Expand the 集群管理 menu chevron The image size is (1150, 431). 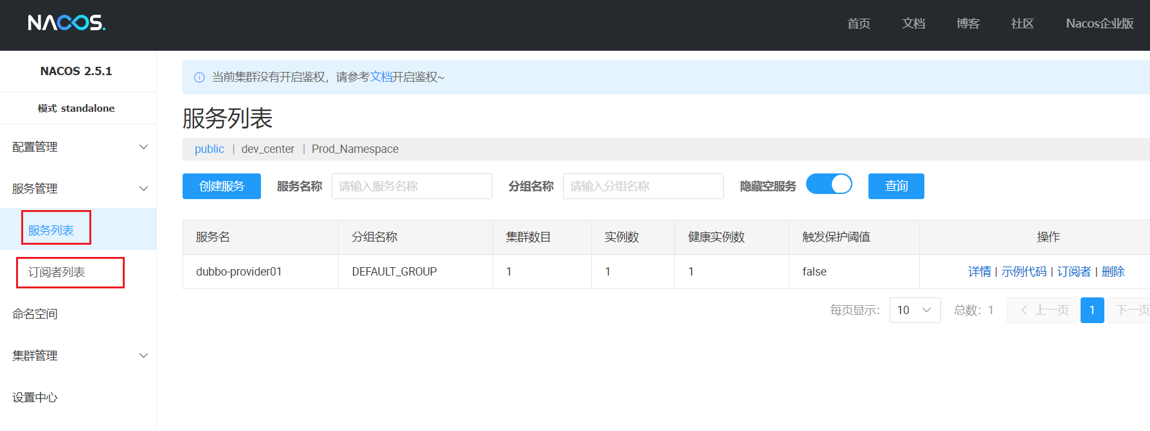(x=144, y=356)
